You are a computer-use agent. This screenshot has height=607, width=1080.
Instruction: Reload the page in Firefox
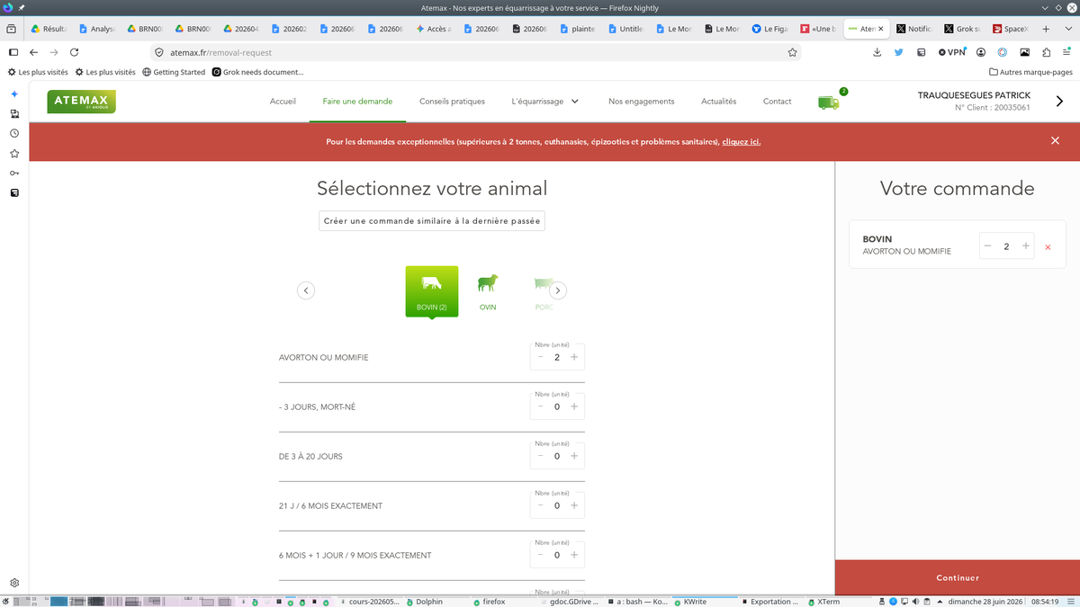[75, 52]
